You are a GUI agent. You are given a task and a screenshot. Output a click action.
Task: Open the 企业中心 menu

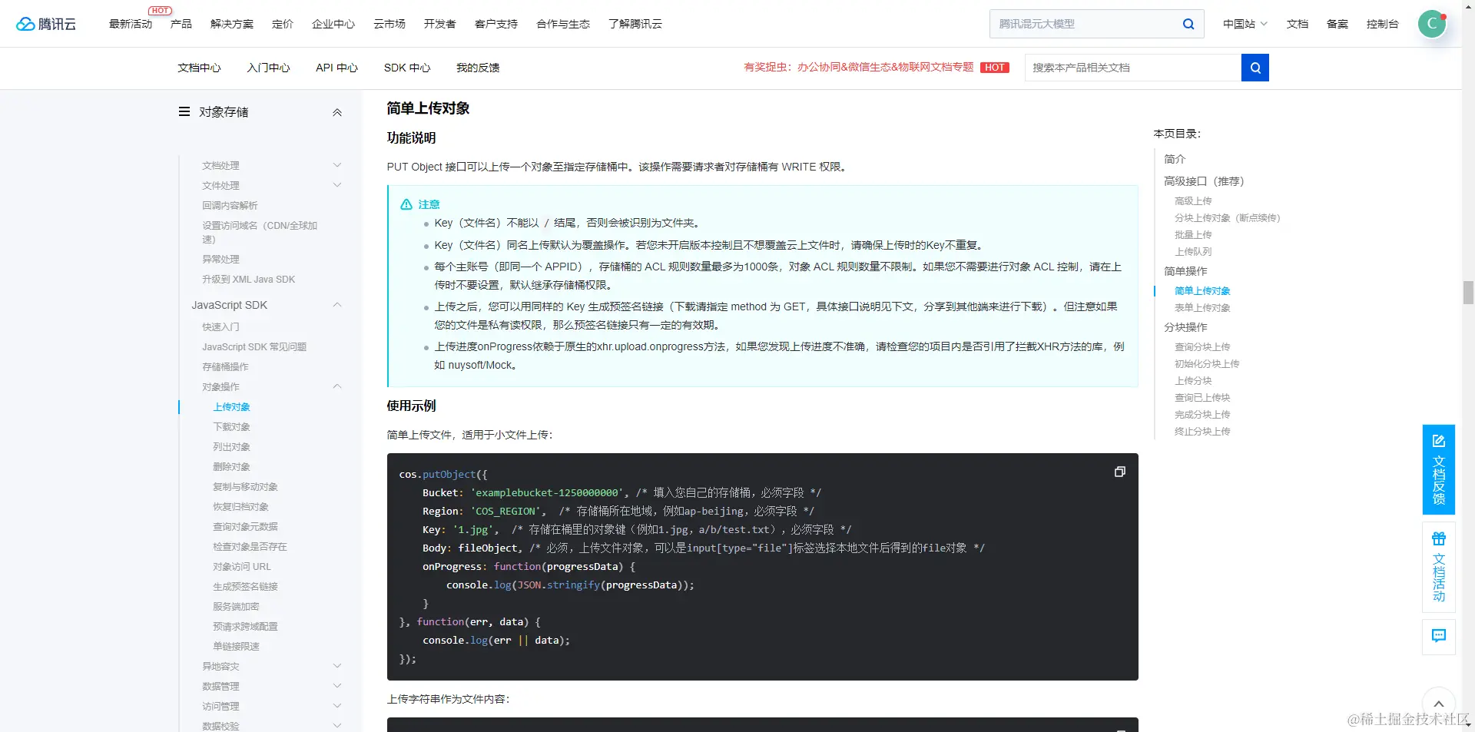point(333,24)
